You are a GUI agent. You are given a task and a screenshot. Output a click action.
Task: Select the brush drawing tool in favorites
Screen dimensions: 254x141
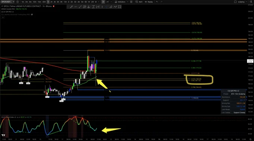click(71, 7)
